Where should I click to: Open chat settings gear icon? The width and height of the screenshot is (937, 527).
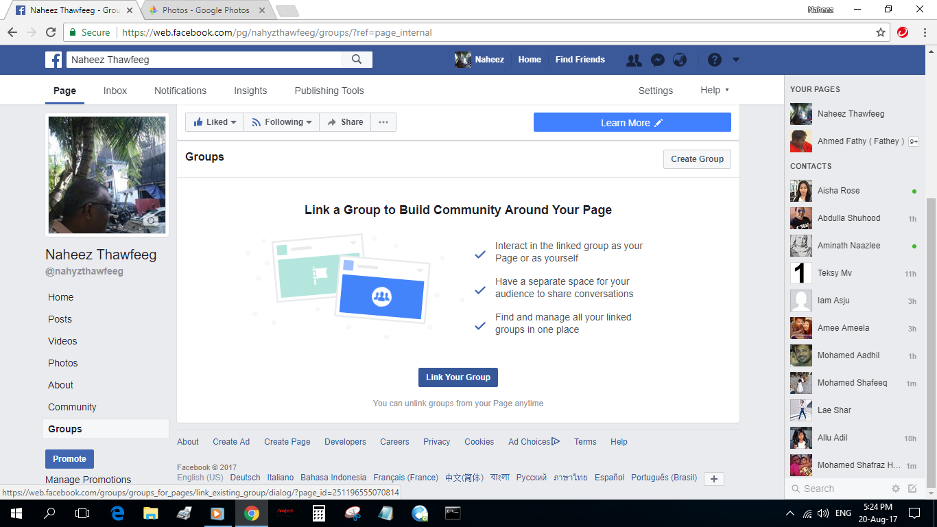[x=895, y=489]
